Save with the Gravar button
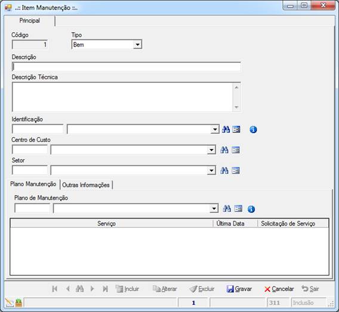Viewport: 339px width, 312px height. (x=239, y=289)
